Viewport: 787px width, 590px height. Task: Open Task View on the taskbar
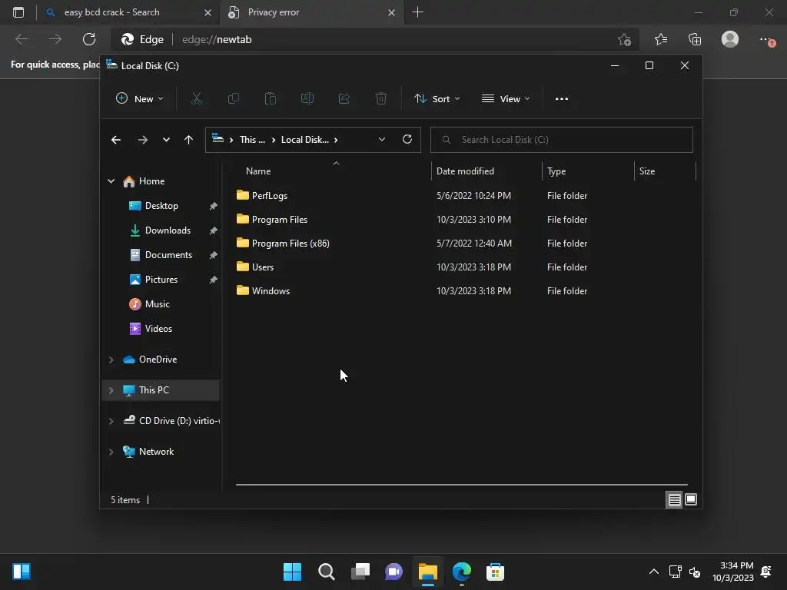360,572
